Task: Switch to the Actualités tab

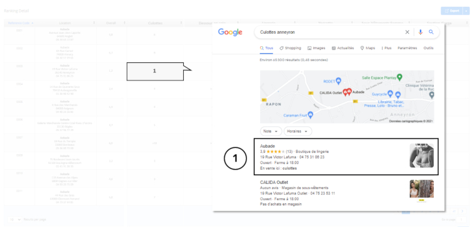Action: 342,48
